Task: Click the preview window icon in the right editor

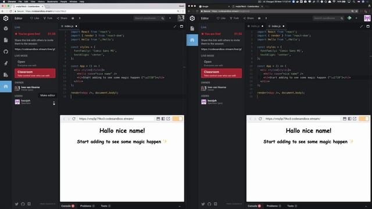Action: coord(368,26)
